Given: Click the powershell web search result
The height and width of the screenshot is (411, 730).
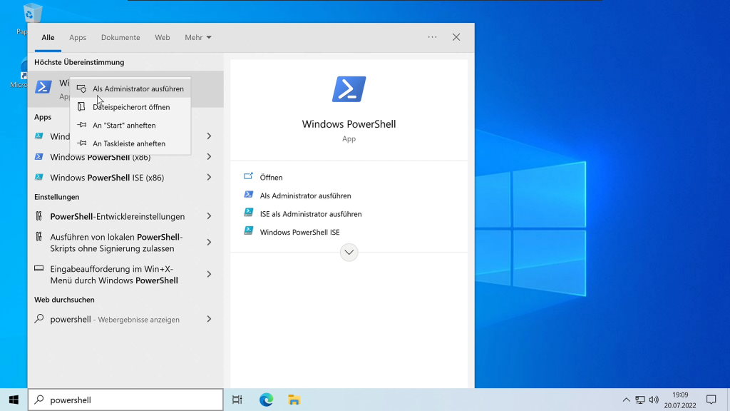Looking at the screenshot, I should tap(115, 319).
